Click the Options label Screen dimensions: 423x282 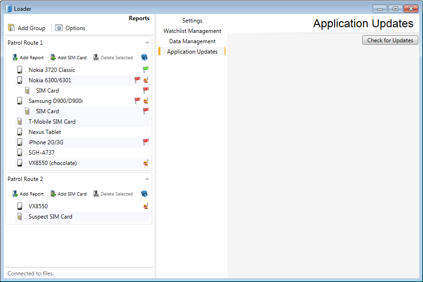click(x=75, y=28)
